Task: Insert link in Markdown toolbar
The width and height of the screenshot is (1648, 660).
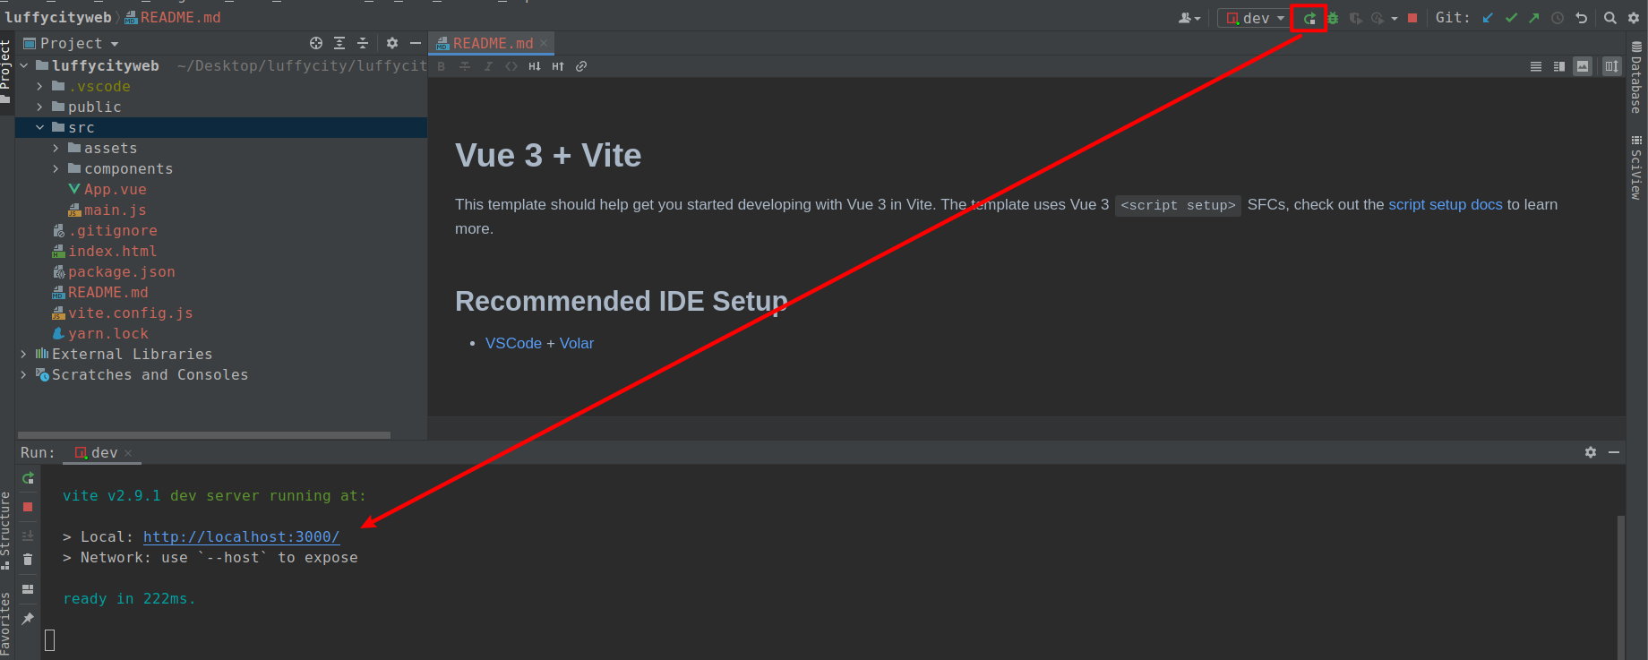Action: click(x=581, y=66)
